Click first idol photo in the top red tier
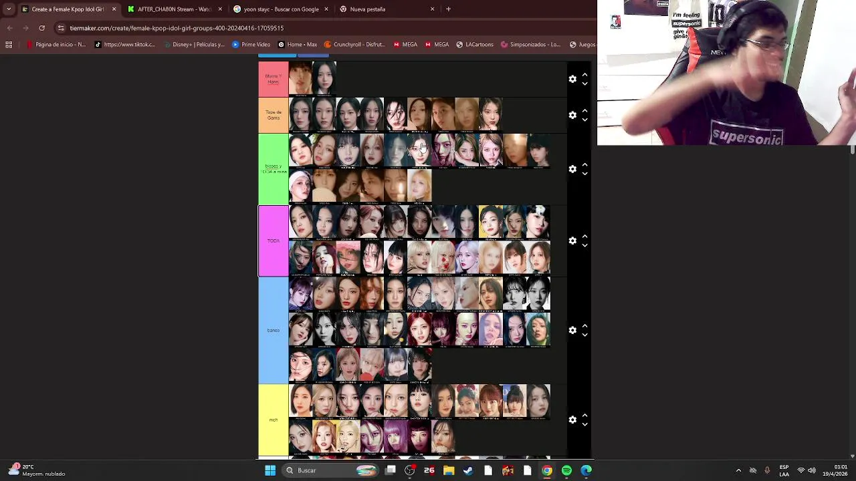The width and height of the screenshot is (856, 481). pyautogui.click(x=300, y=79)
